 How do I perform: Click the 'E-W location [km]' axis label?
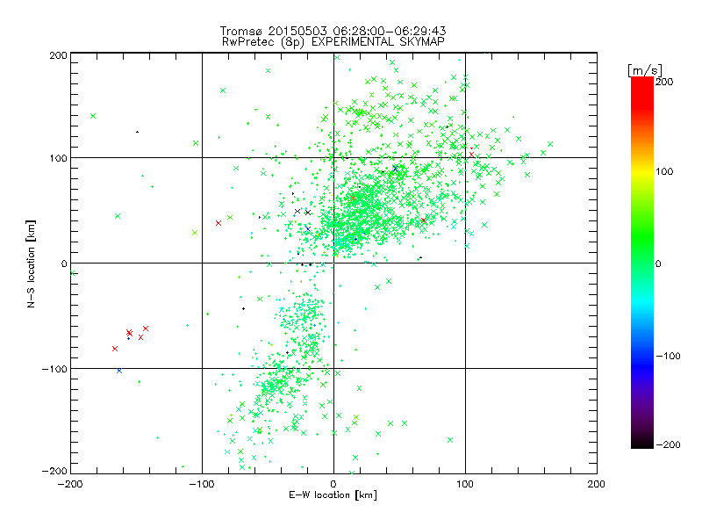point(333,495)
